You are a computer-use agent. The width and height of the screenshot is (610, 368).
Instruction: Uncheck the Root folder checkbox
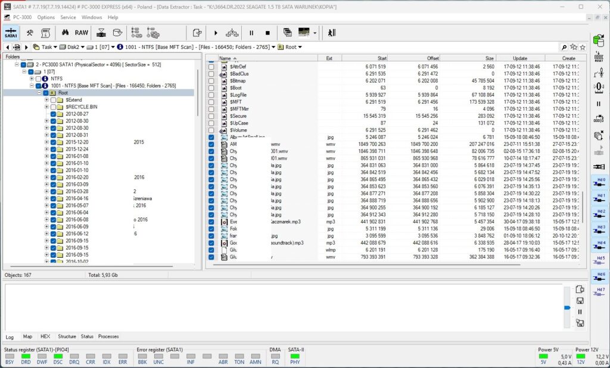[46, 93]
